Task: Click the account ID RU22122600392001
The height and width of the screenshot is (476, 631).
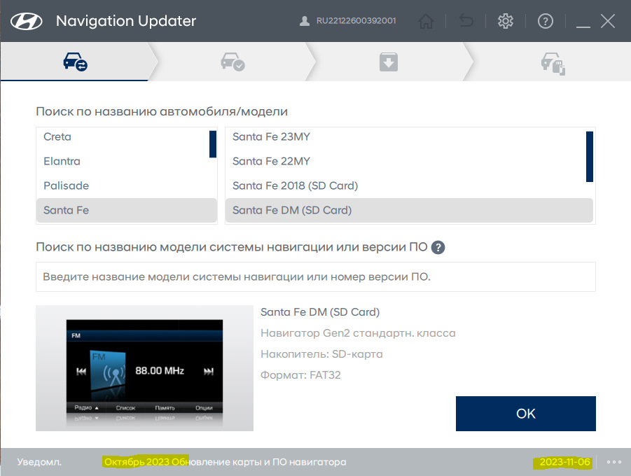Action: pos(356,21)
